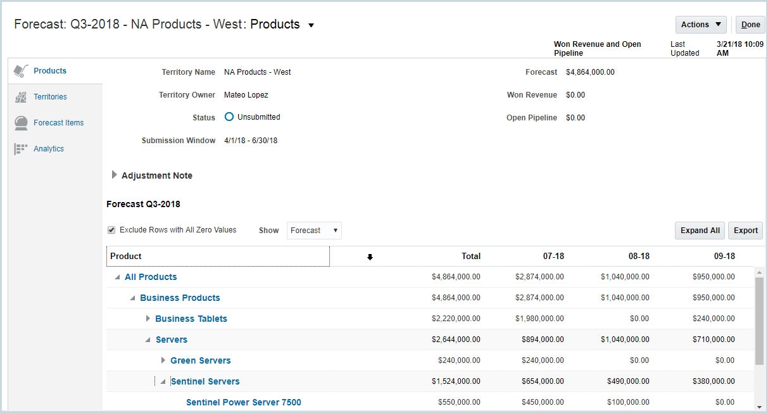This screenshot has height=413, width=768.
Task: Expand the Adjustment Note section
Action: click(x=115, y=175)
